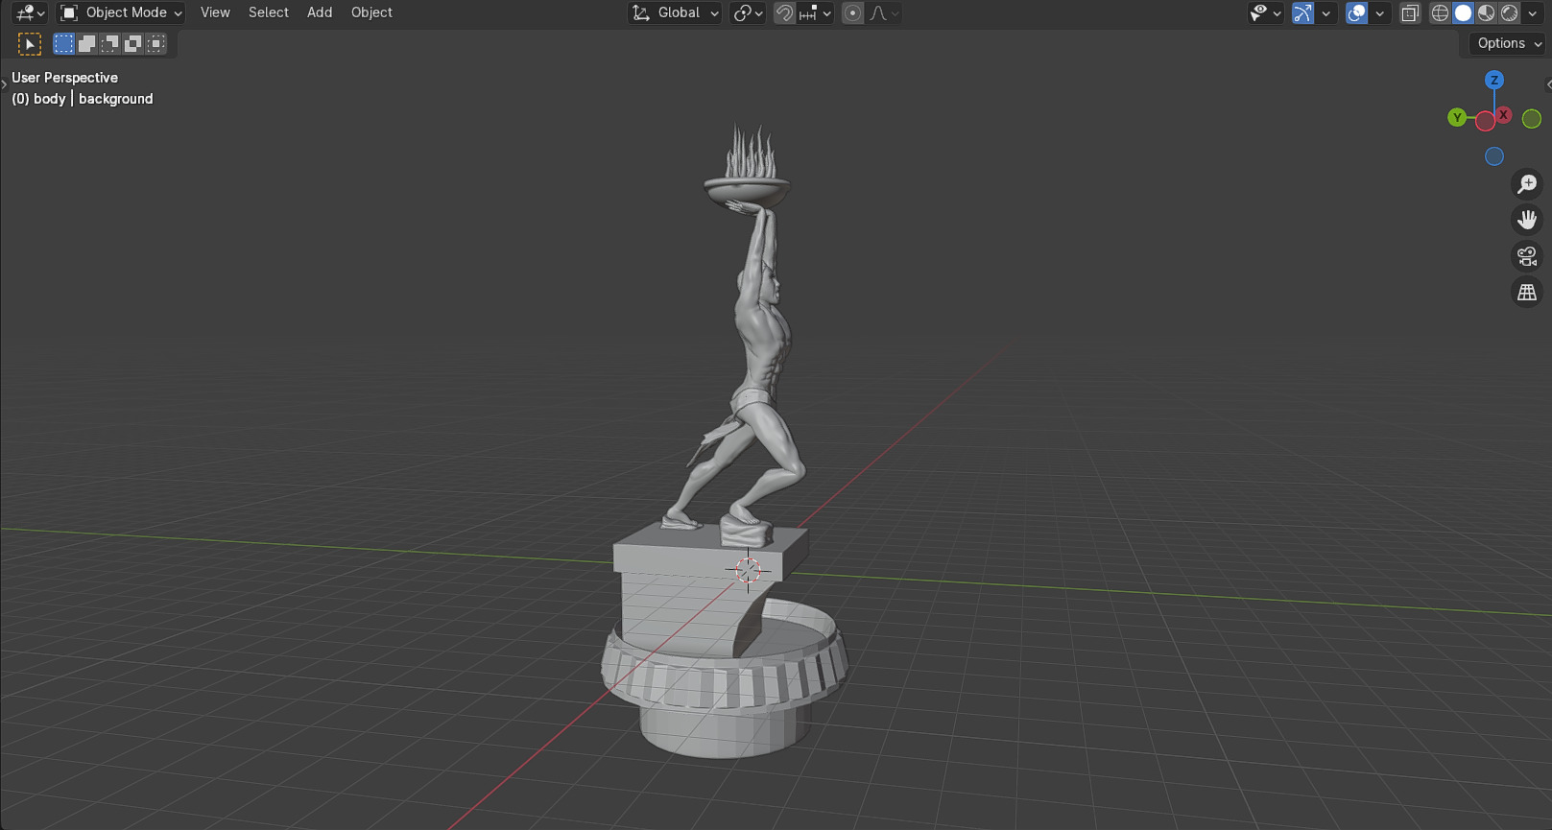Click the statue's cylindrical base
The height and width of the screenshot is (830, 1552).
(724, 731)
